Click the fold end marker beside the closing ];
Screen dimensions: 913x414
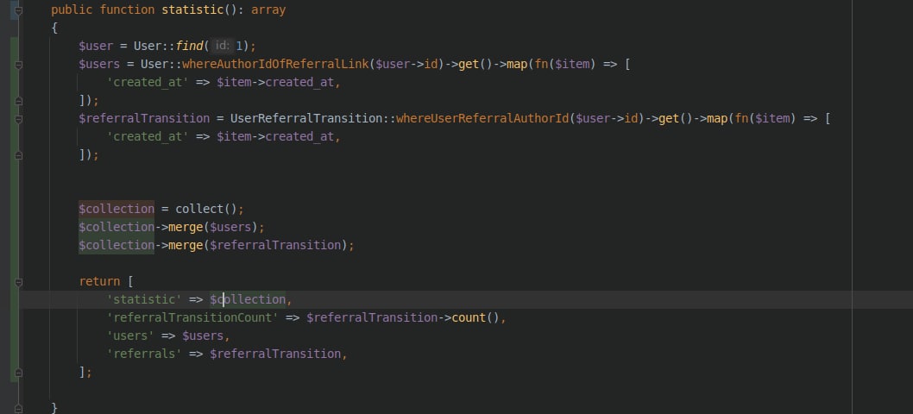pos(19,372)
